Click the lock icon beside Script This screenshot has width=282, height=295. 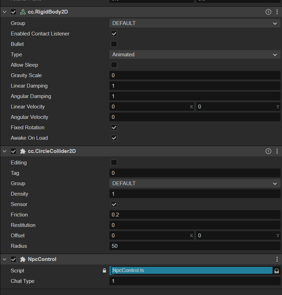click(x=104, y=271)
